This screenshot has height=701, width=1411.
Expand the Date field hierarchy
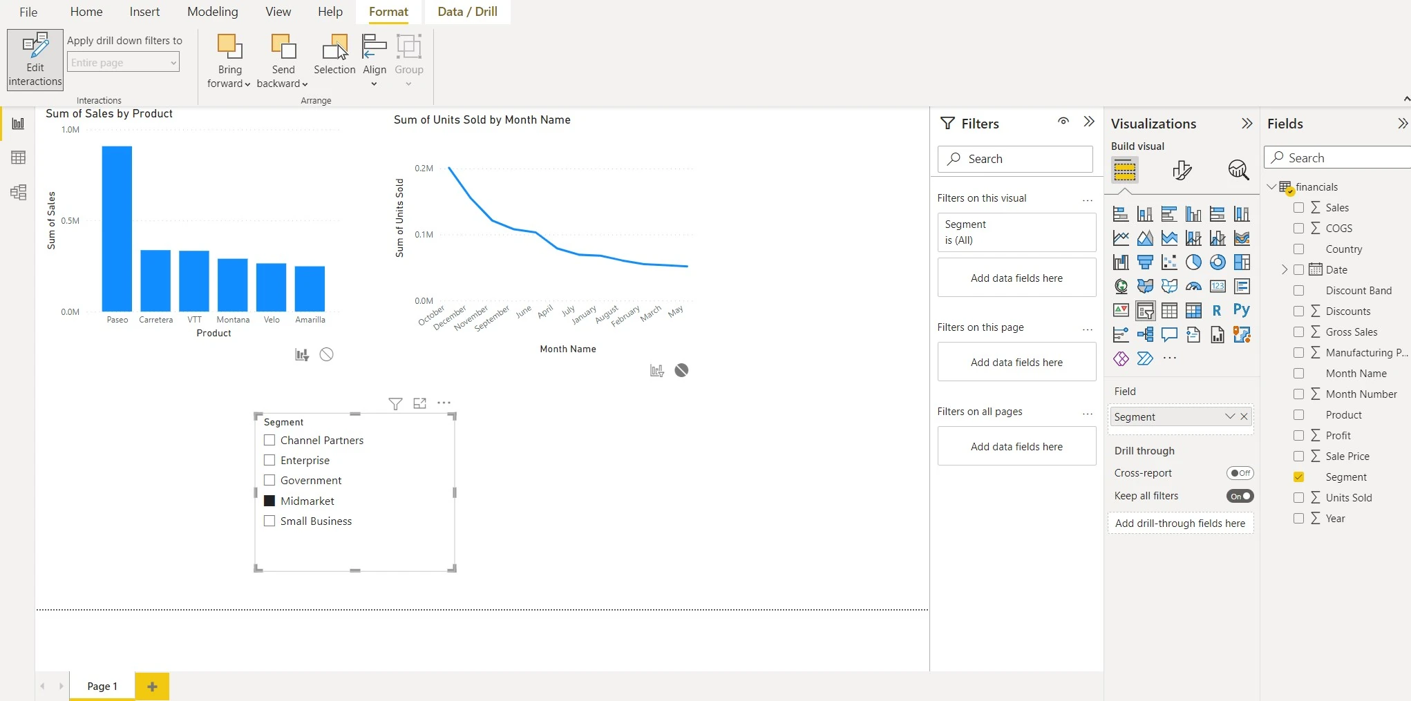click(1285, 270)
